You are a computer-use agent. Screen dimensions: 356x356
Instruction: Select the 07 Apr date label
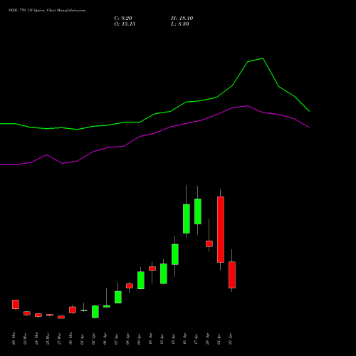pyautogui.click(x=116, y=338)
